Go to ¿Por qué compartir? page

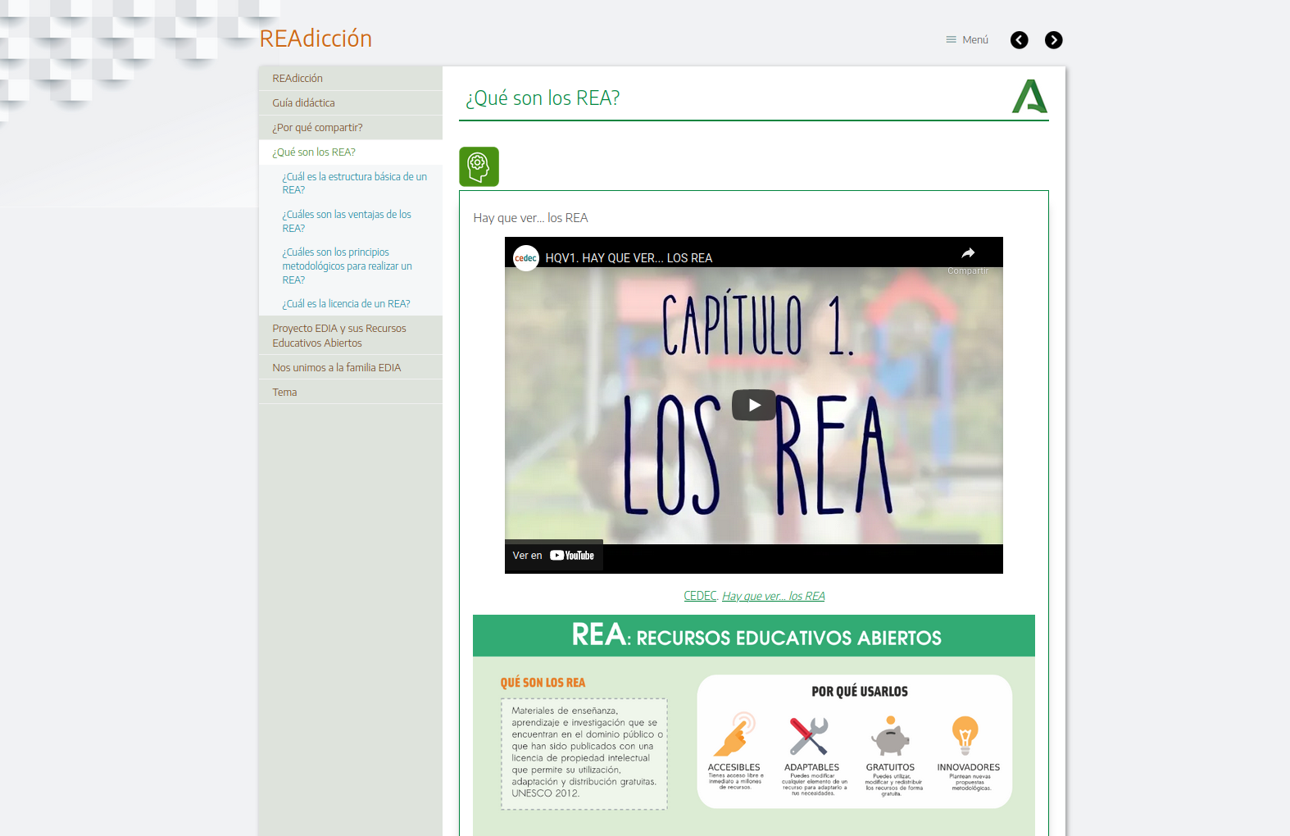317,128
